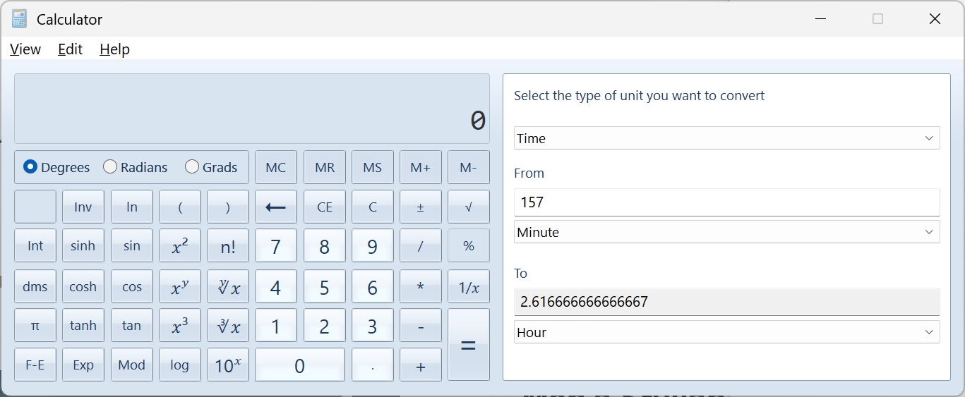Image resolution: width=965 pixels, height=397 pixels.
Task: Click the equals button
Action: pyautogui.click(x=468, y=346)
